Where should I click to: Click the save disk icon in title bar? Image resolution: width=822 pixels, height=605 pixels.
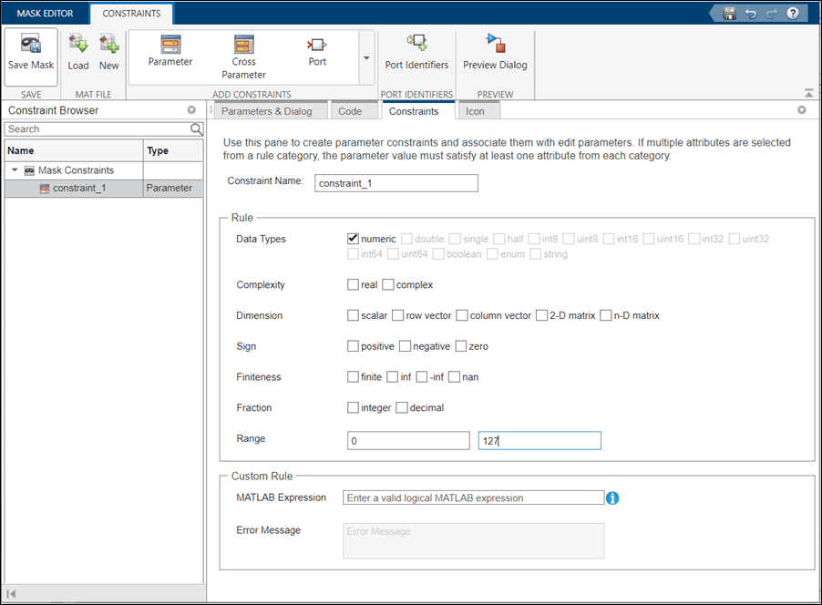coord(729,14)
